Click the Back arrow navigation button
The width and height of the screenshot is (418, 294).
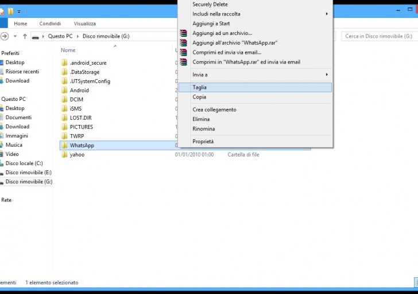(x=5, y=36)
